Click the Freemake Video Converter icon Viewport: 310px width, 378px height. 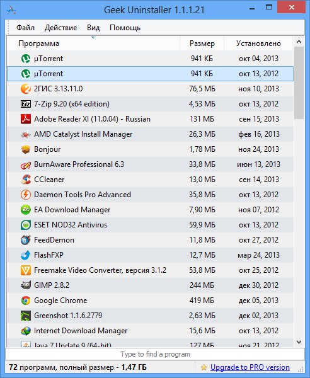(x=26, y=270)
